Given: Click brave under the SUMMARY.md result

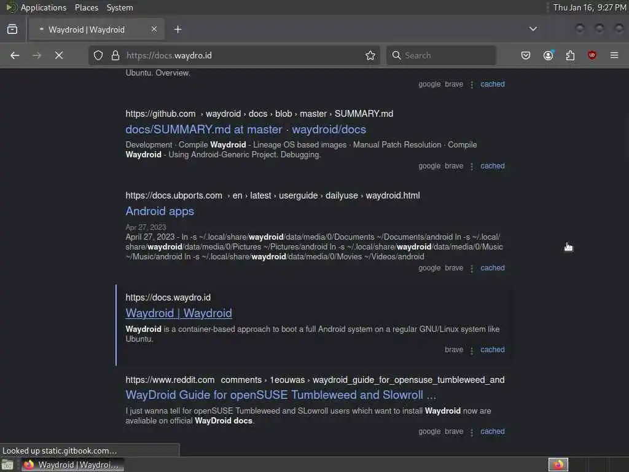Looking at the screenshot, I should tap(454, 166).
